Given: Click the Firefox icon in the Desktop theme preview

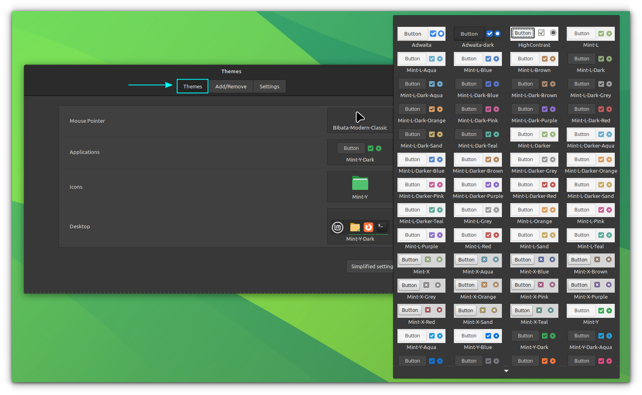Looking at the screenshot, I should click(x=368, y=227).
